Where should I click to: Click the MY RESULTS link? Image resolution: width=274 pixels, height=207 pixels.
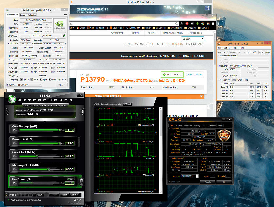pyautogui.click(x=167, y=56)
